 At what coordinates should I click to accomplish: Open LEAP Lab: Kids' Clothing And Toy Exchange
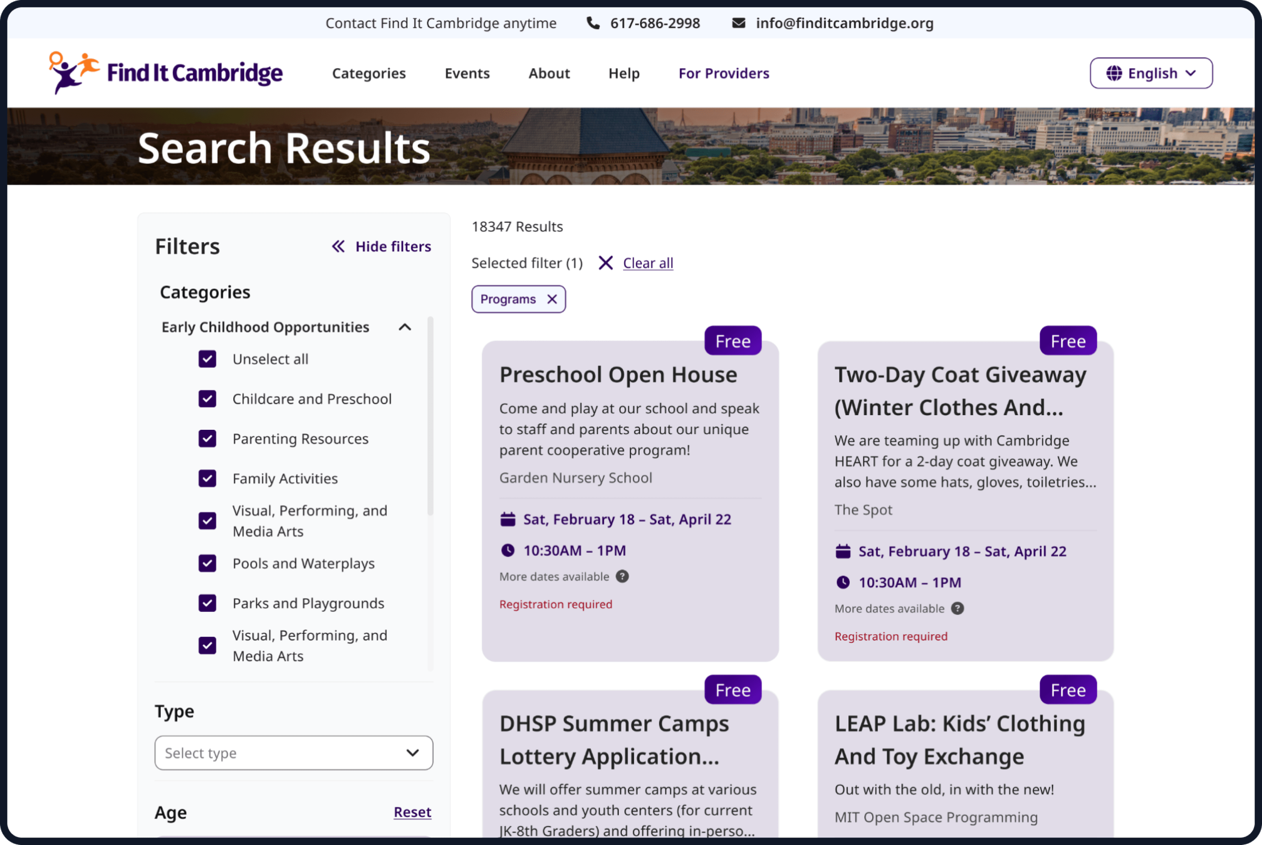(960, 740)
